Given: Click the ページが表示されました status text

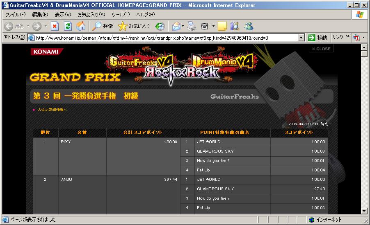Looking at the screenshot, I should tap(33, 220).
